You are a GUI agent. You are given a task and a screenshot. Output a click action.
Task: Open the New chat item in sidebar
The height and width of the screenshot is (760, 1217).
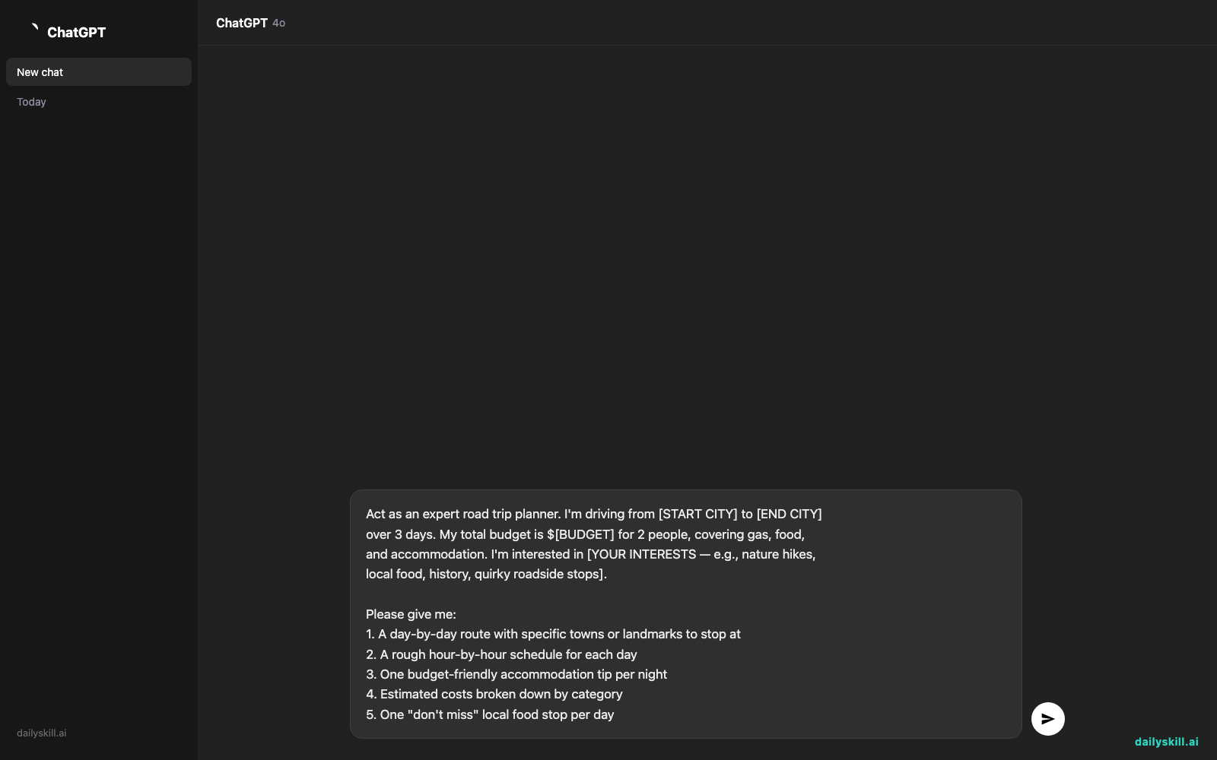point(99,72)
